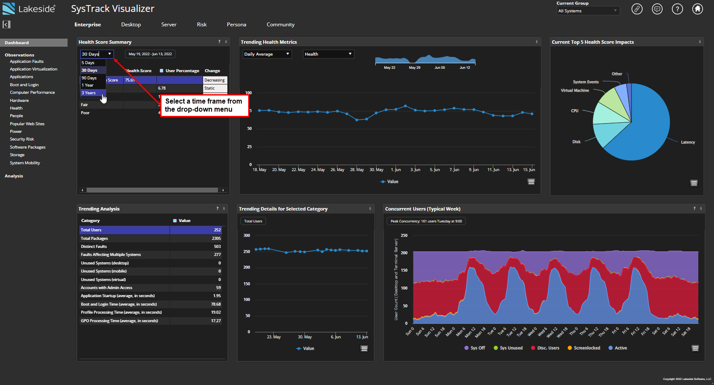
Task: Open help for Trending Analysis panel
Action: 218,208
